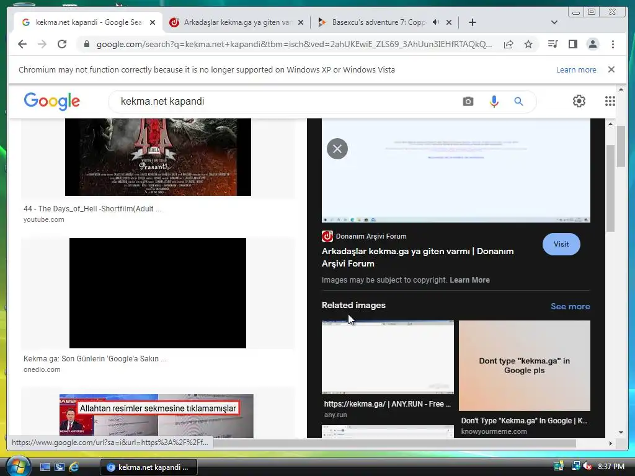Click Kekma.ga: Son Günlerin caption
Image resolution: width=635 pixels, height=476 pixels.
click(95, 359)
